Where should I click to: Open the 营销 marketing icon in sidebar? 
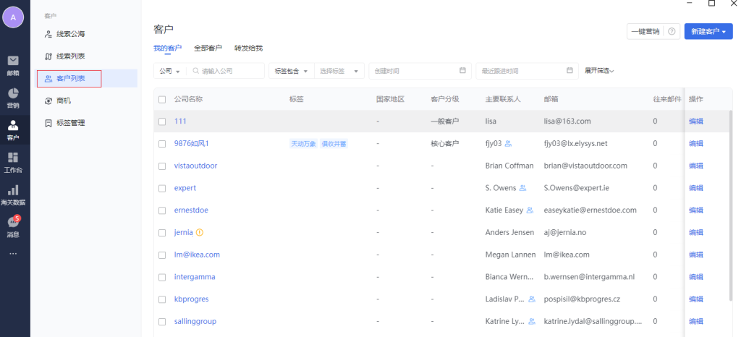(13, 95)
